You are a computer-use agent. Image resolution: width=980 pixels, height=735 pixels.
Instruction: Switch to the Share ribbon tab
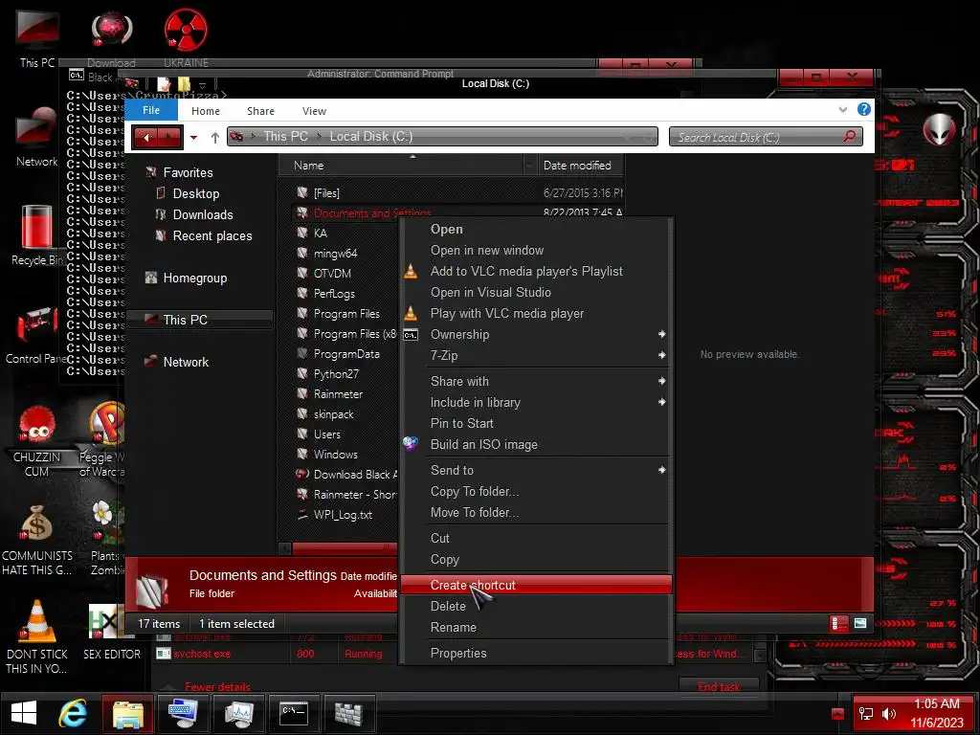coord(260,111)
